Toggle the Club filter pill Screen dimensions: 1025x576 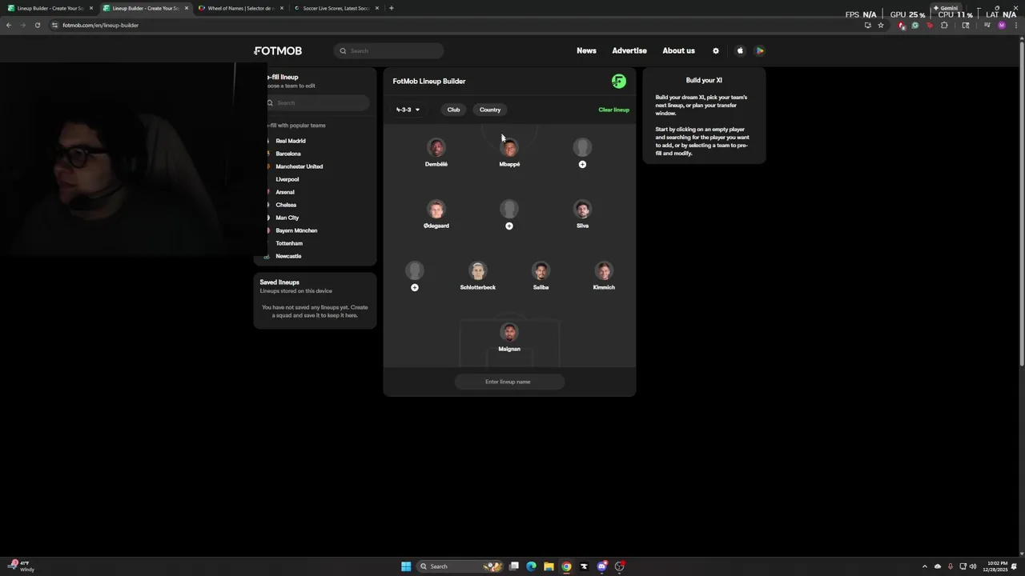[453, 110]
